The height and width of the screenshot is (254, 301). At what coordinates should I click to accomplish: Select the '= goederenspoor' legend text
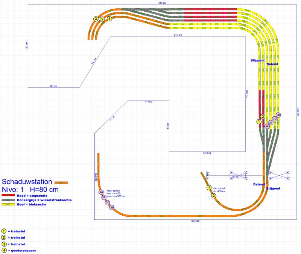(22, 251)
